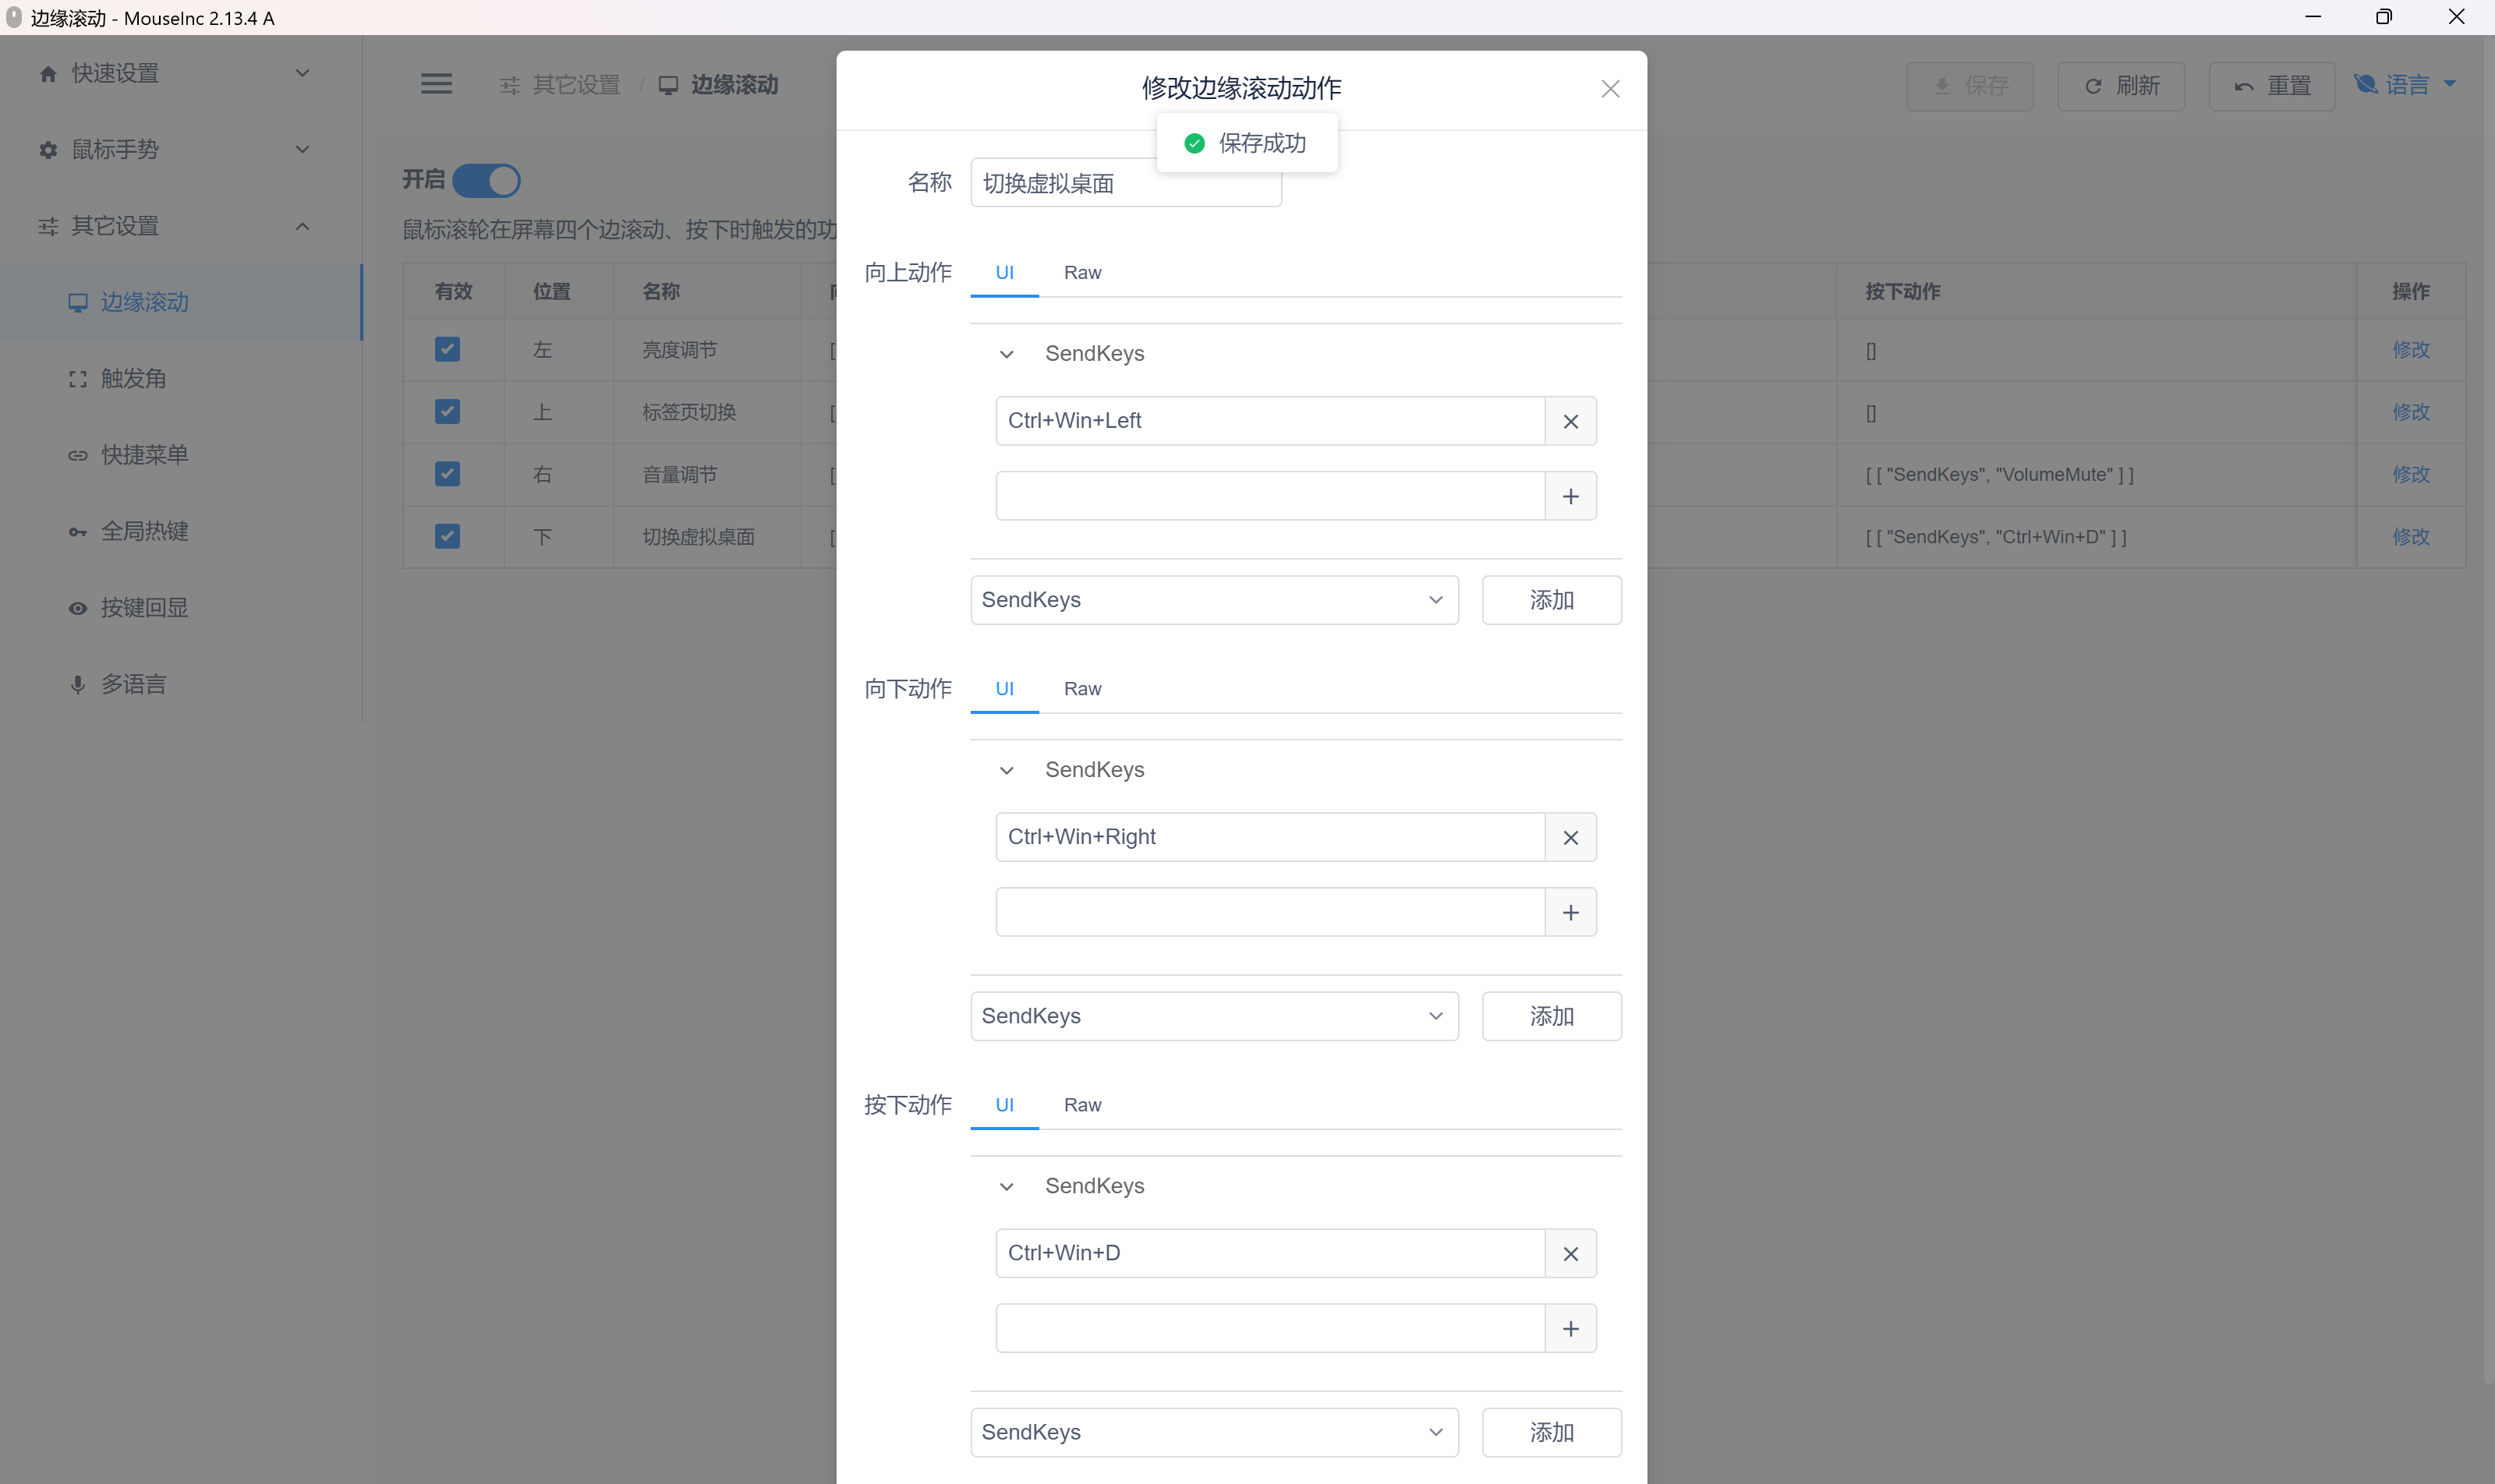The image size is (2495, 1484).
Task: Remove the Ctrl+Win+Left key entry
Action: click(x=1570, y=421)
